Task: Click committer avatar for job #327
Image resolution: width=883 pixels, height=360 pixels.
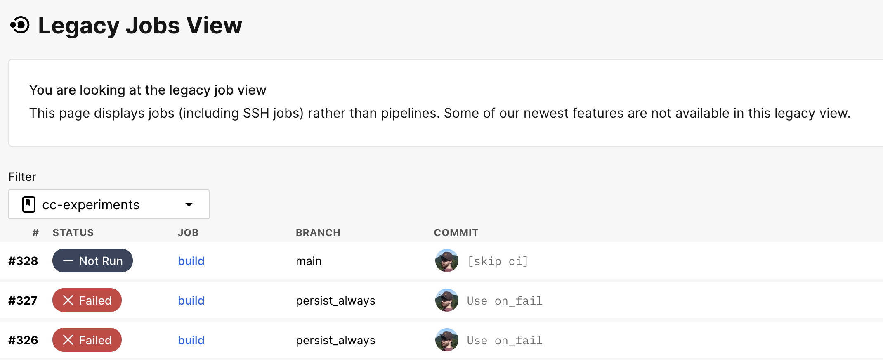Action: click(x=446, y=301)
